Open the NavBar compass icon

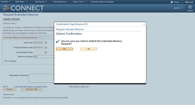click(190, 7)
